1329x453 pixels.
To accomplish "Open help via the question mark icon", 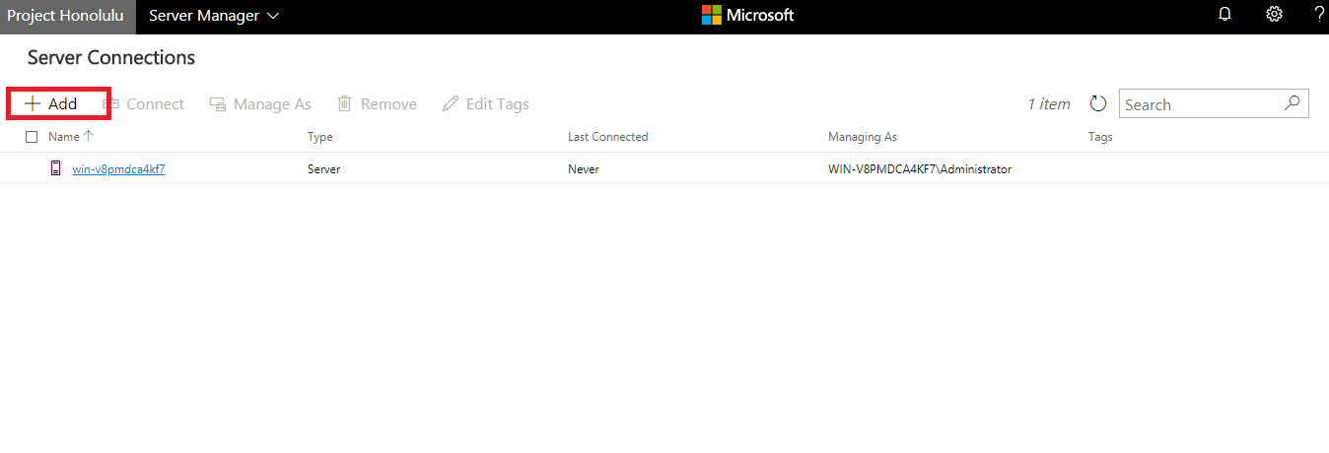I will [x=1319, y=15].
